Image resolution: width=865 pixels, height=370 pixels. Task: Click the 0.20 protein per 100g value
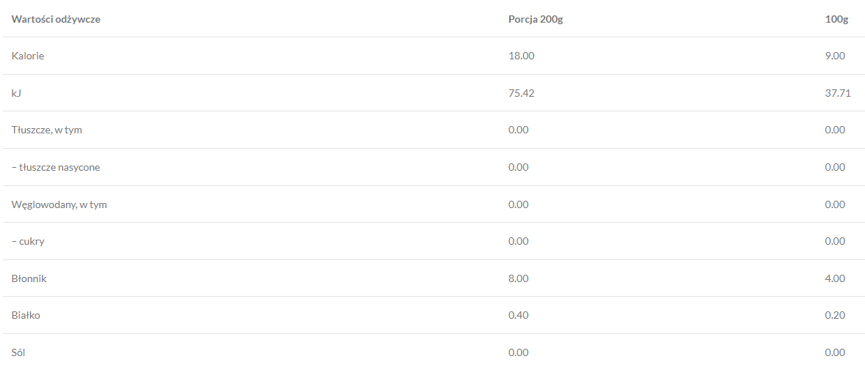pyautogui.click(x=835, y=315)
